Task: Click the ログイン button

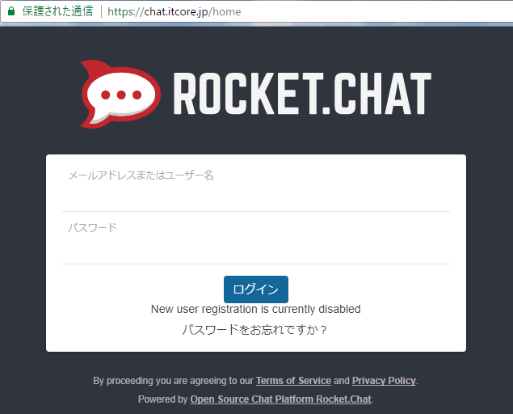Action: (256, 289)
